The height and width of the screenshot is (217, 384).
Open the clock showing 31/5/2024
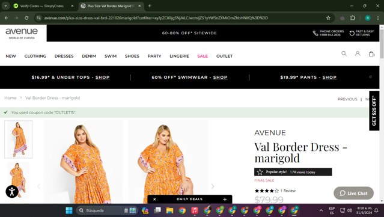pyautogui.click(x=364, y=210)
